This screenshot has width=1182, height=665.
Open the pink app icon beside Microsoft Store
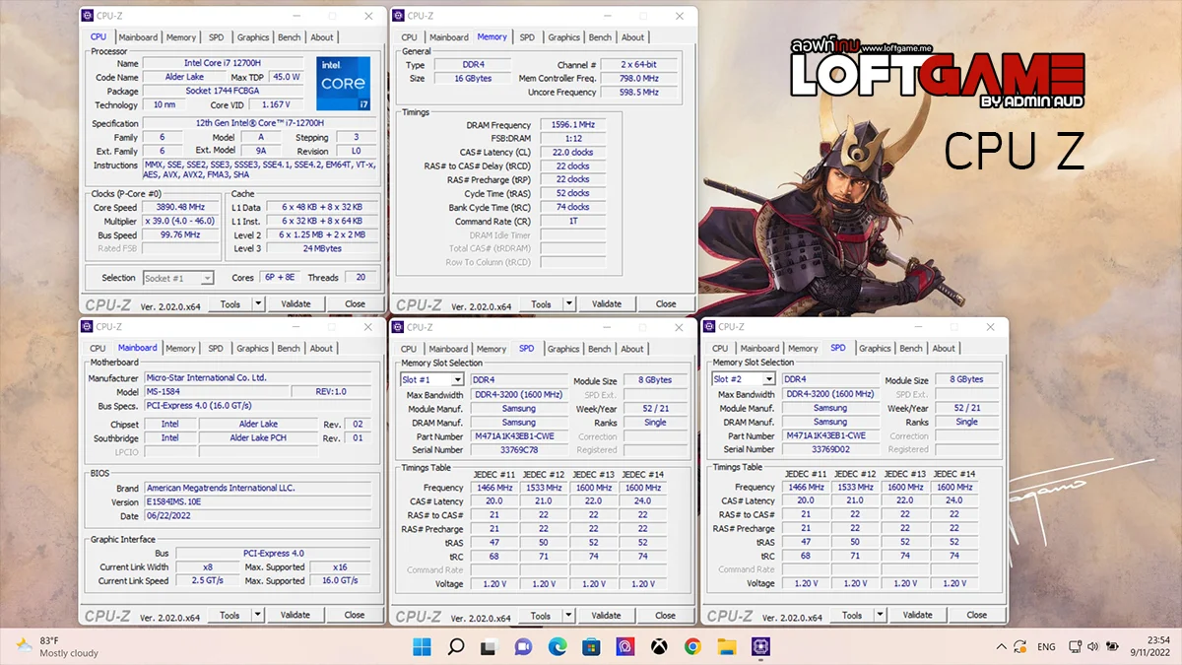pyautogui.click(x=625, y=647)
